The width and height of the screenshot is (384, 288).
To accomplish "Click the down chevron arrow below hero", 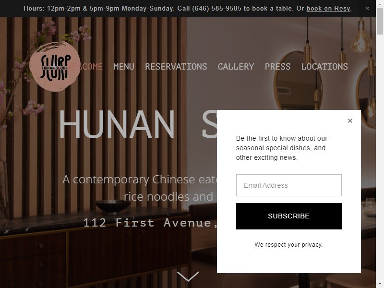I will click(x=188, y=276).
